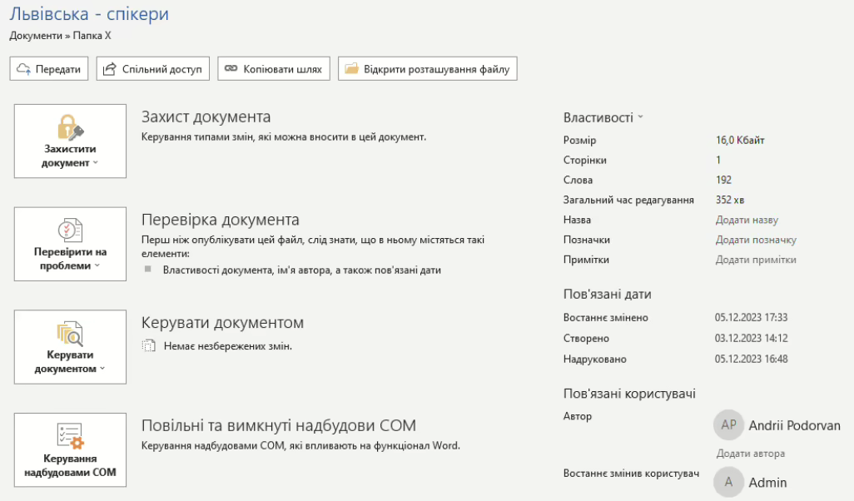Click the Додати позначку tags field
The image size is (854, 501).
click(756, 241)
